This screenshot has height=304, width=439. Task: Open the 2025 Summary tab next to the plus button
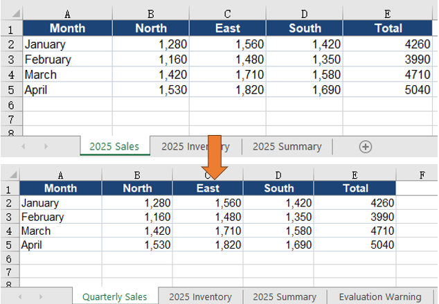coord(287,146)
